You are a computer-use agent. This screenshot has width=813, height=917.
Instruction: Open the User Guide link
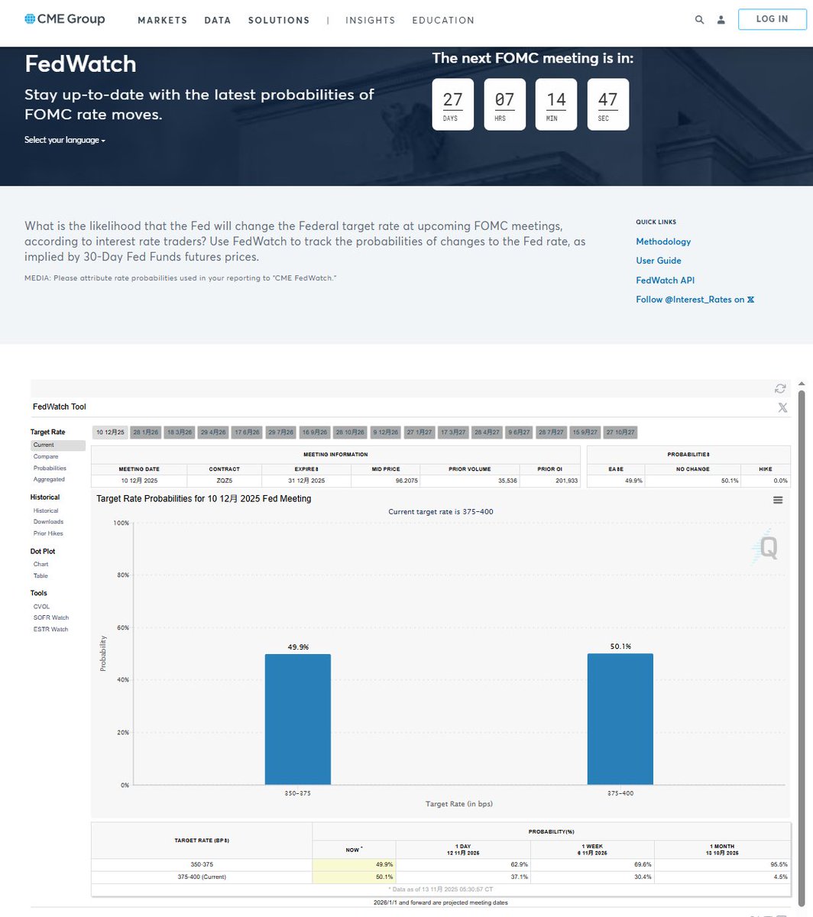pyautogui.click(x=659, y=261)
